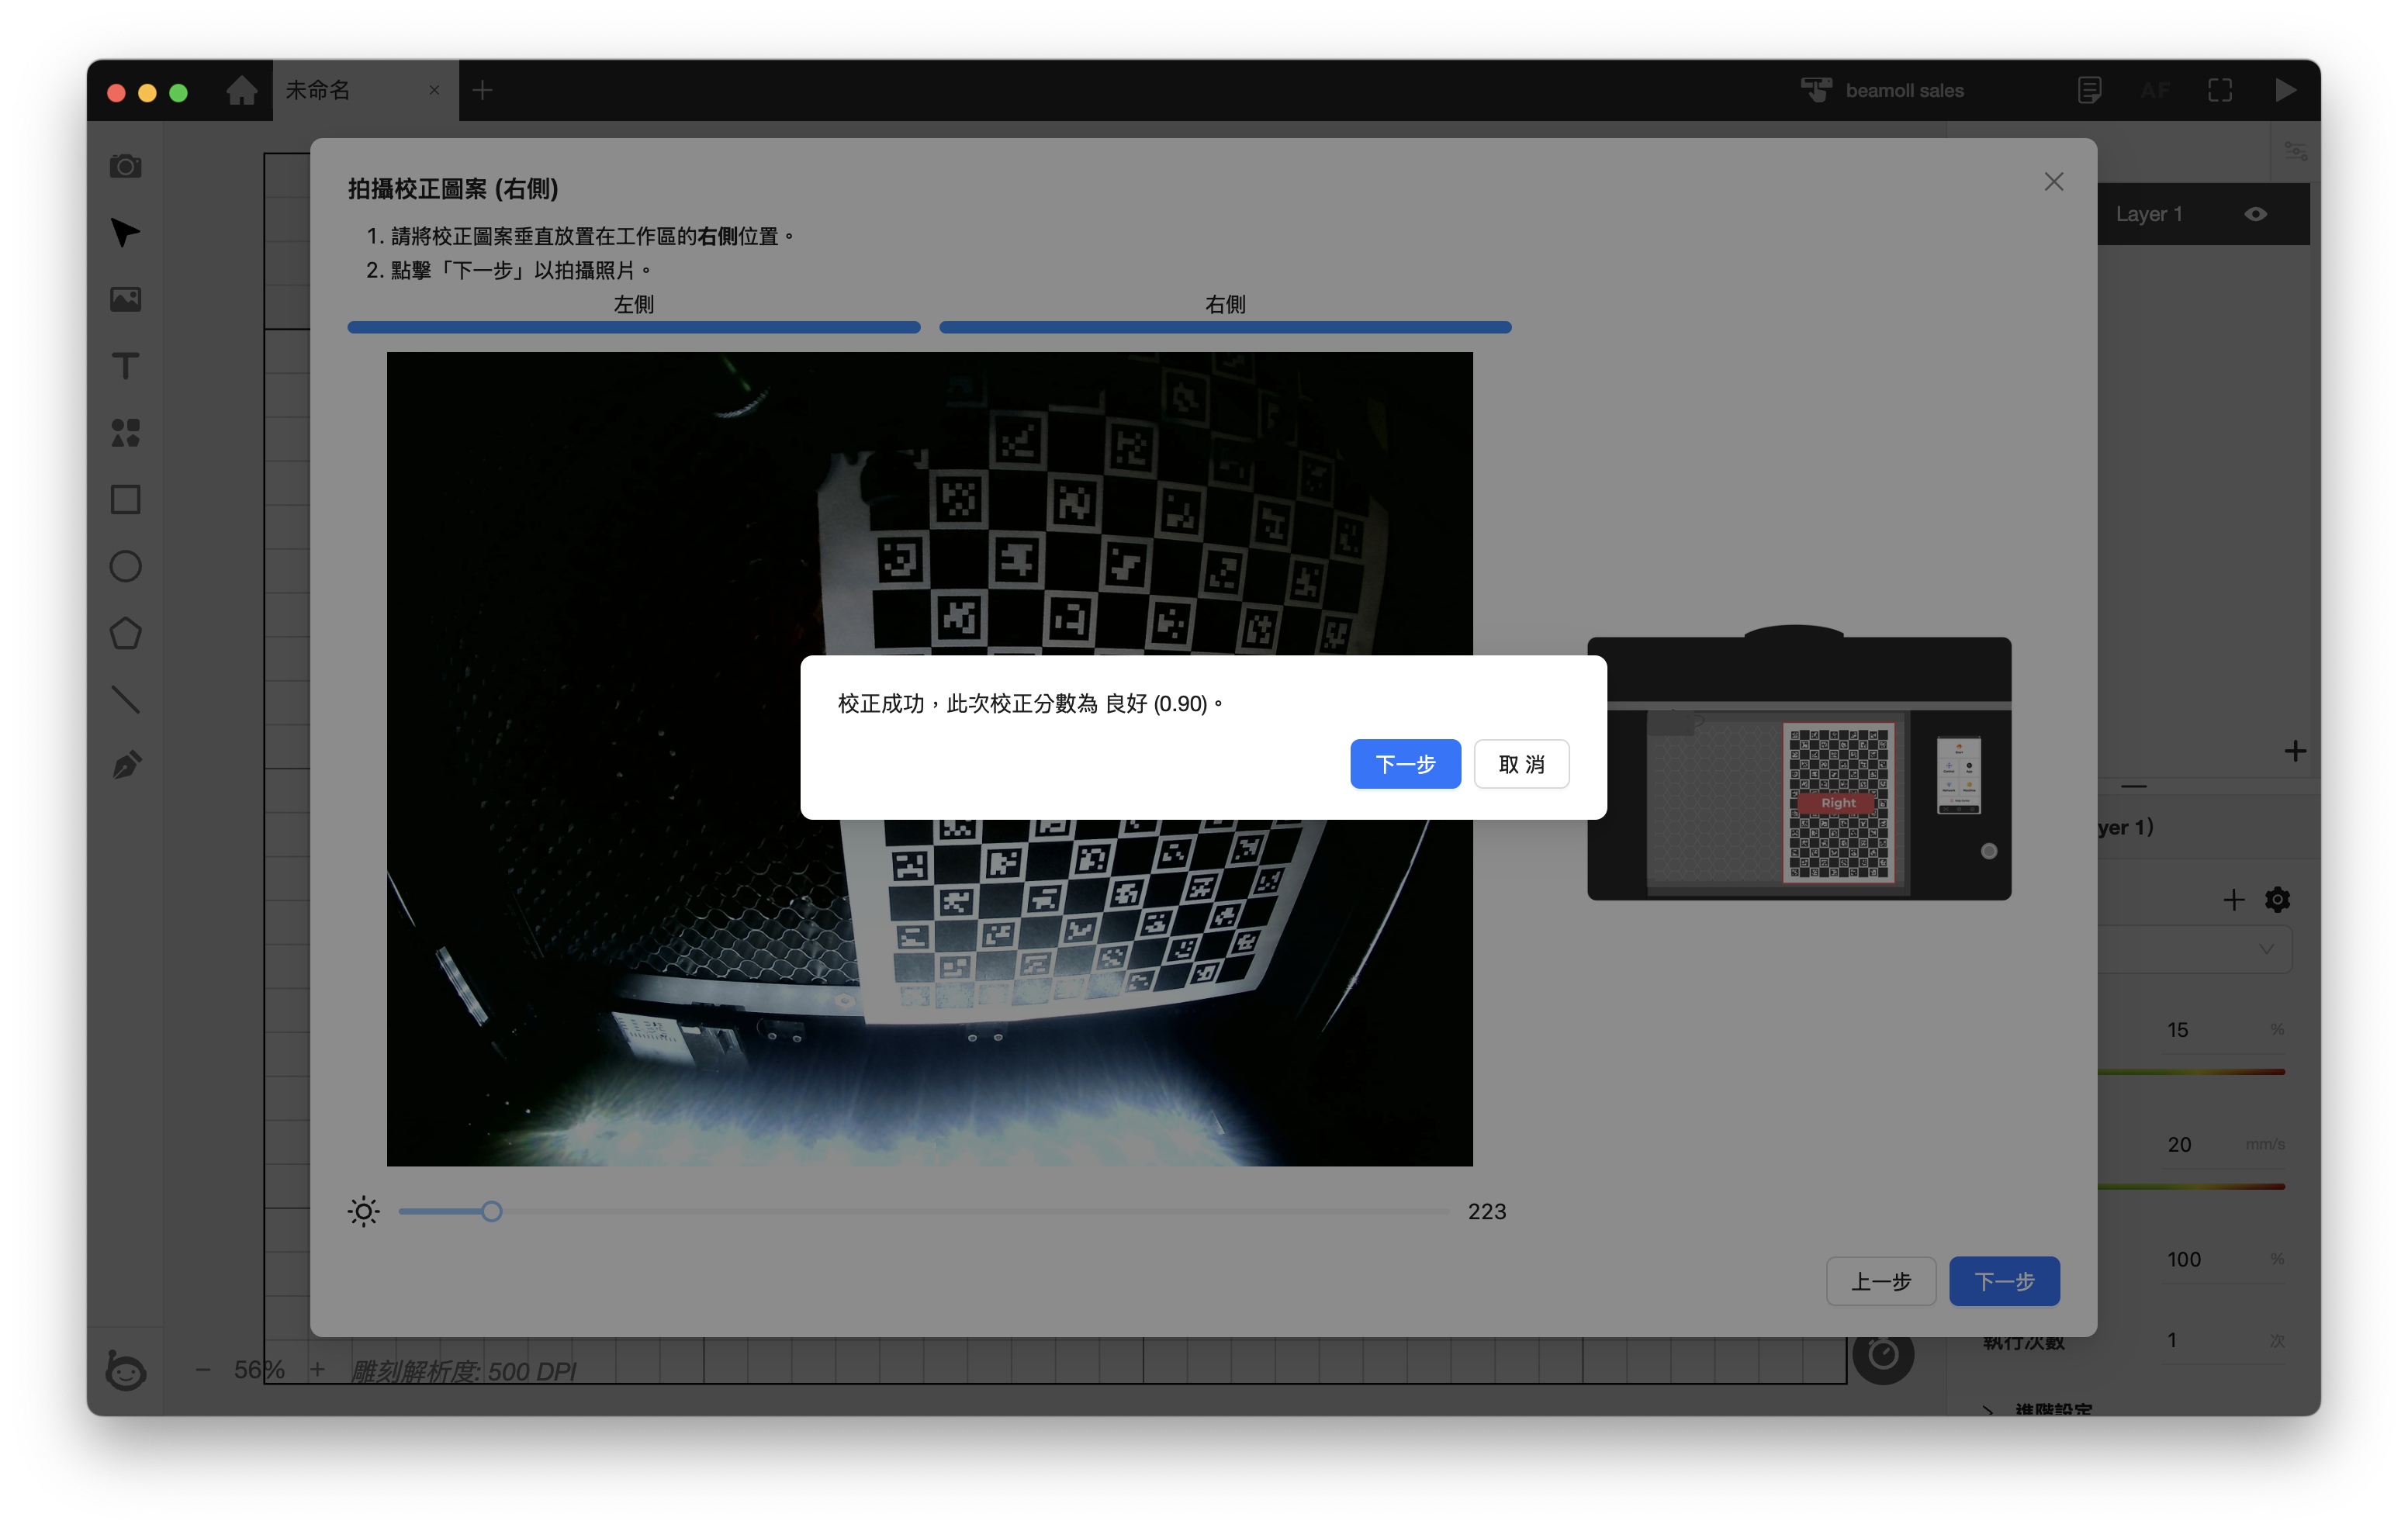Click 上一步 in the calibration dialog
This screenshot has height=1531, width=2408.
(1880, 1281)
